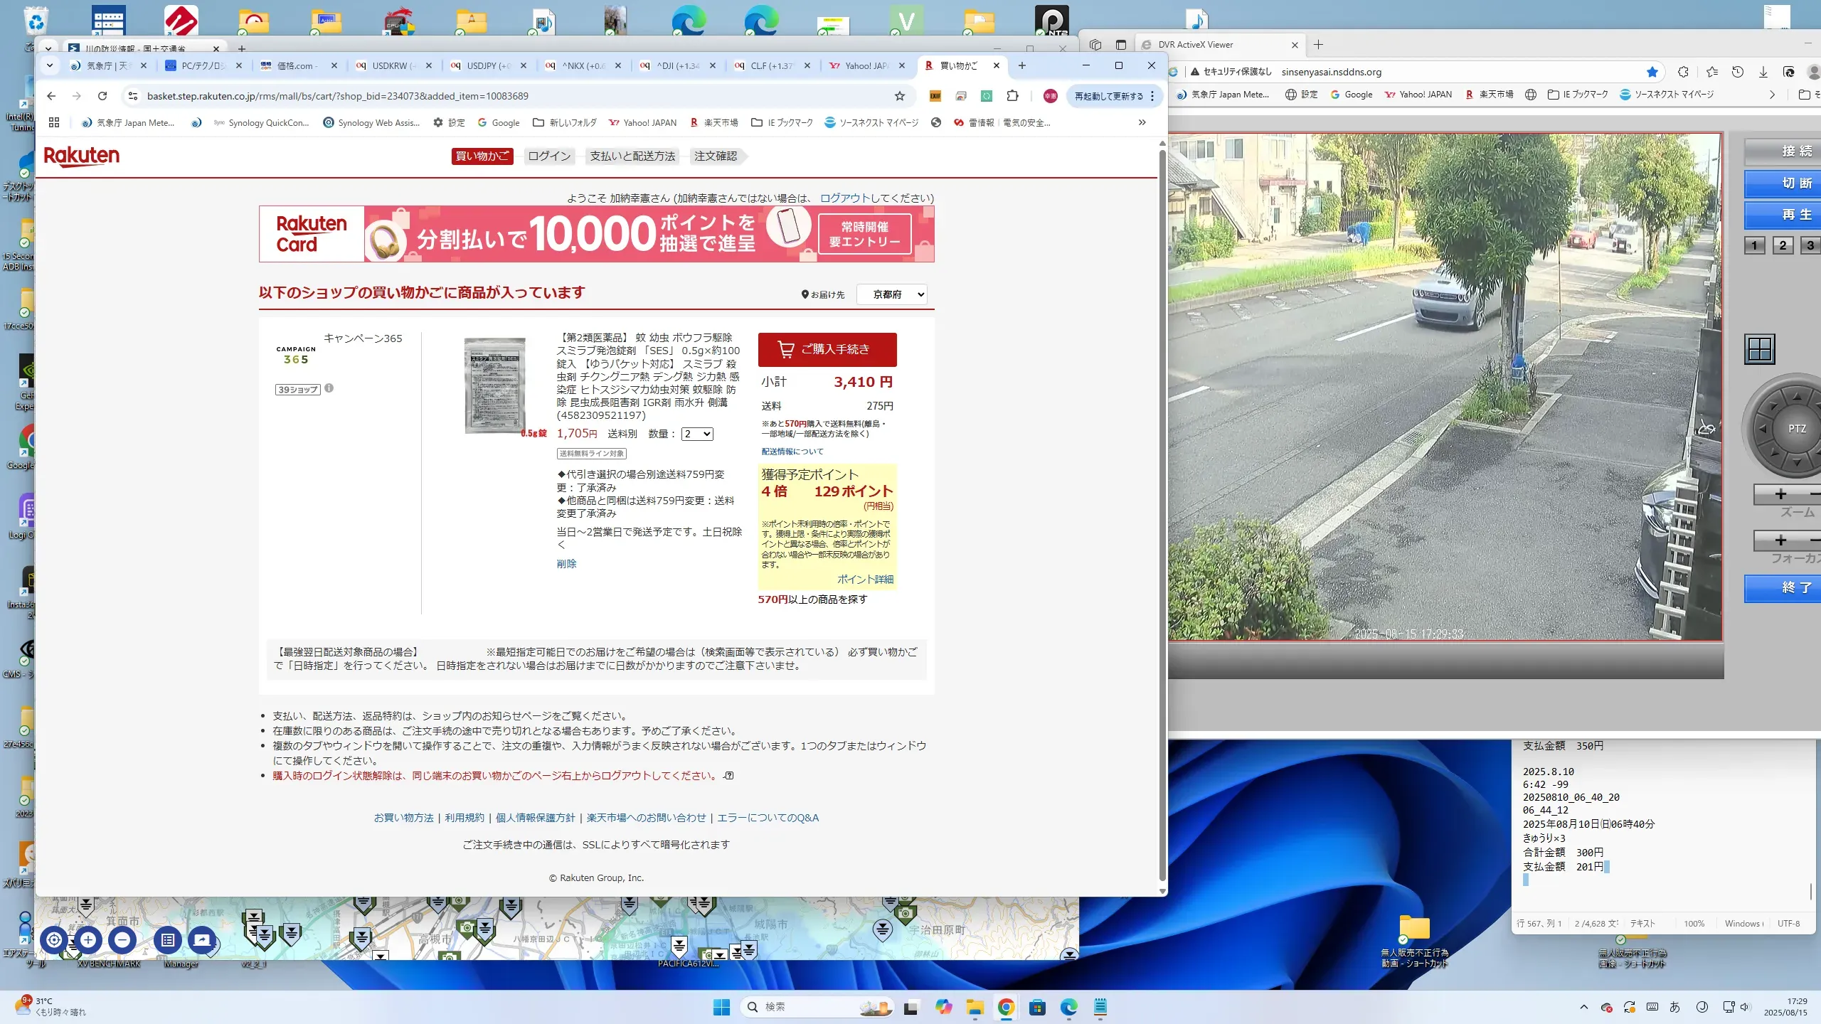1821x1024 pixels.
Task: Click the quad split-view grid icon
Action: tap(1760, 349)
